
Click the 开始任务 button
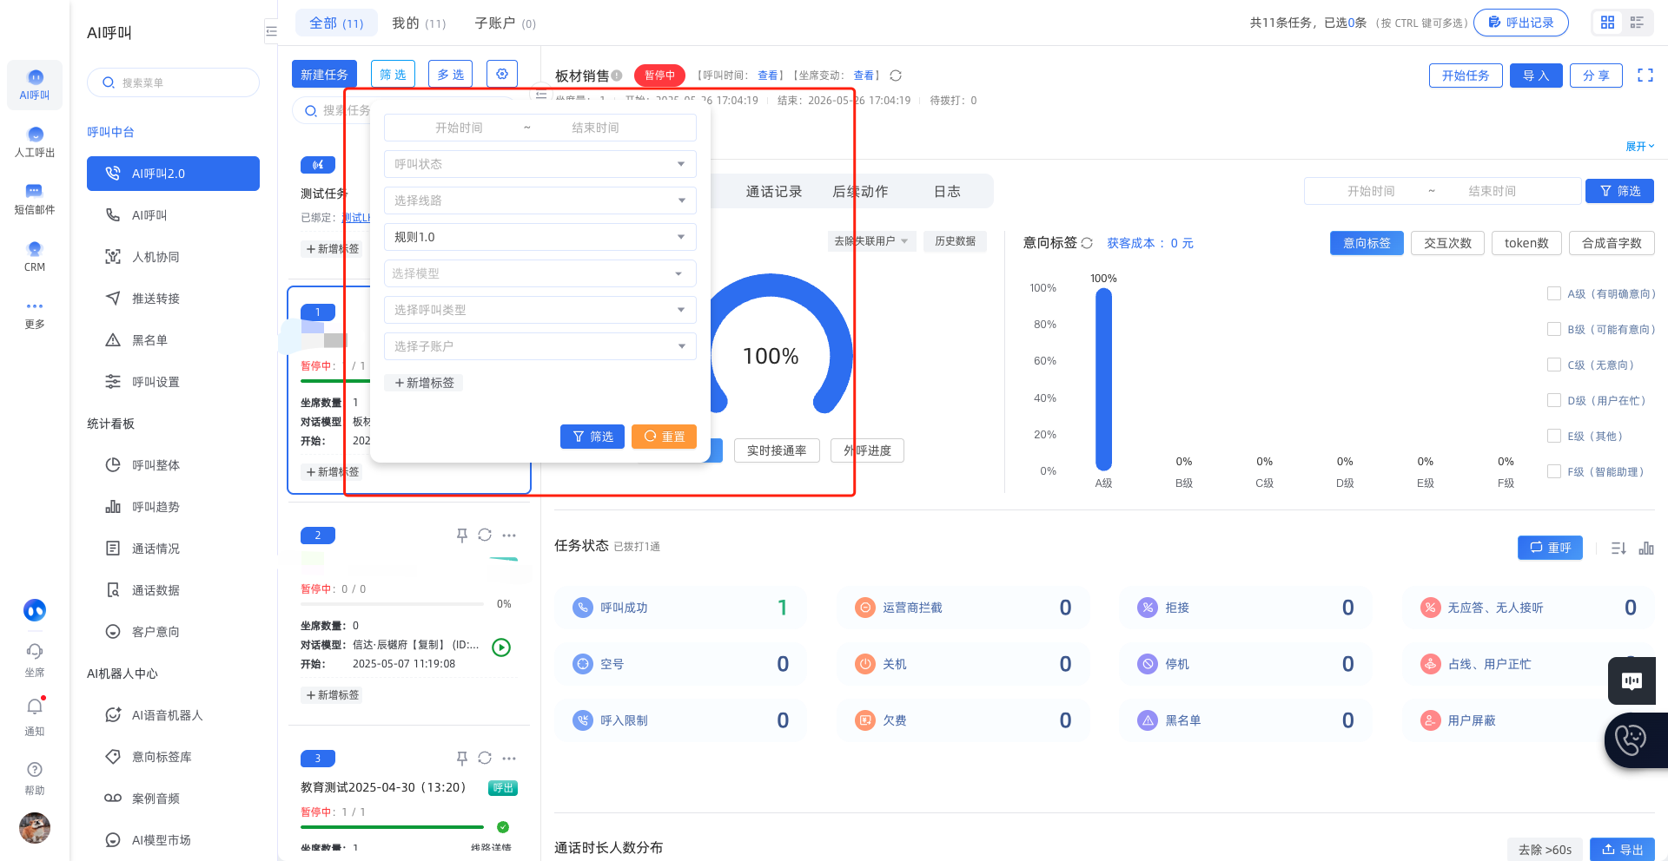[1466, 76]
